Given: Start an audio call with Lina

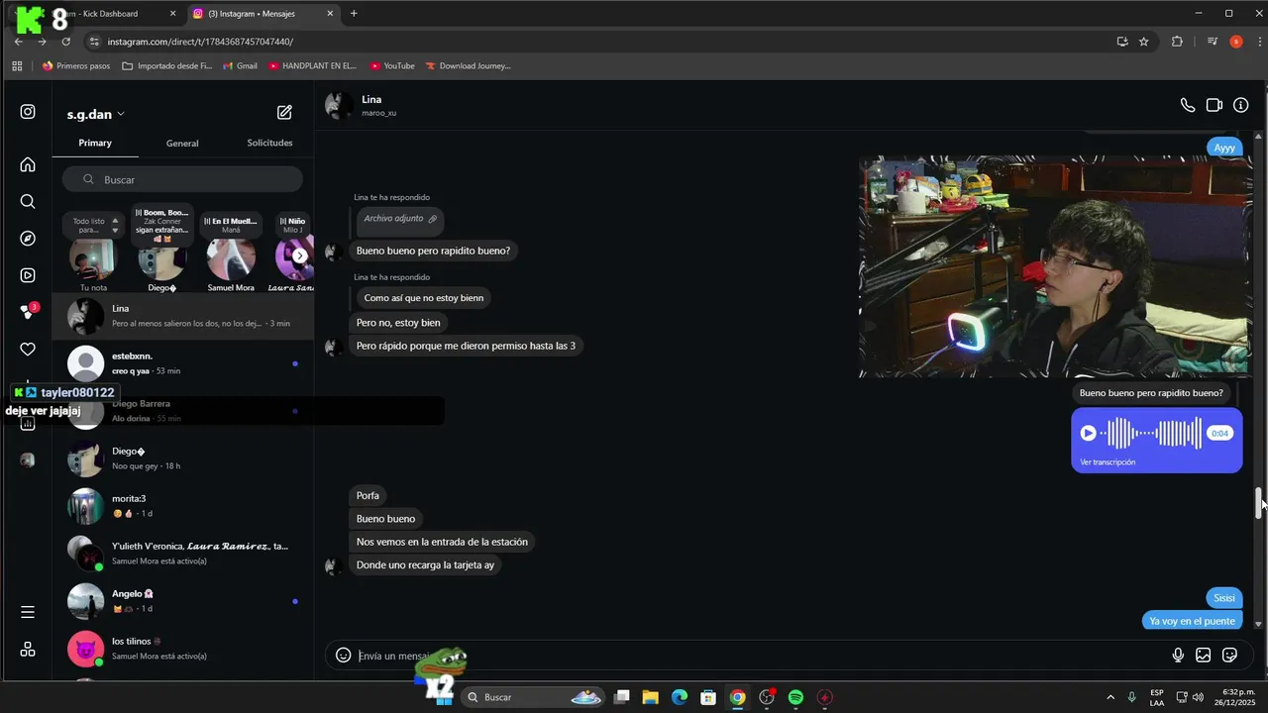Looking at the screenshot, I should point(1188,105).
